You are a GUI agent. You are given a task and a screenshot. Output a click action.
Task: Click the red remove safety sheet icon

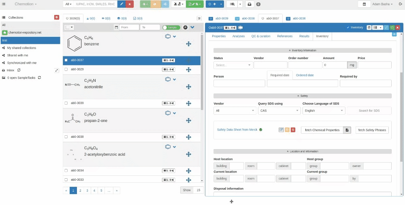pos(293,130)
